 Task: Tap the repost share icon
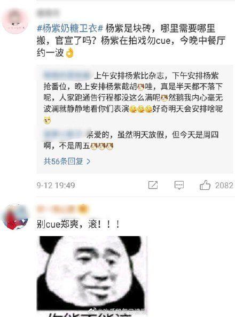click(x=153, y=185)
